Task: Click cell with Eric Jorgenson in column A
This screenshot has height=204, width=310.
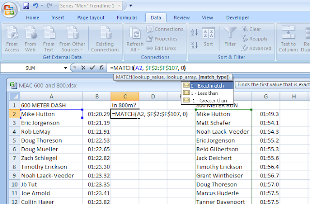Action: [x=51, y=123]
